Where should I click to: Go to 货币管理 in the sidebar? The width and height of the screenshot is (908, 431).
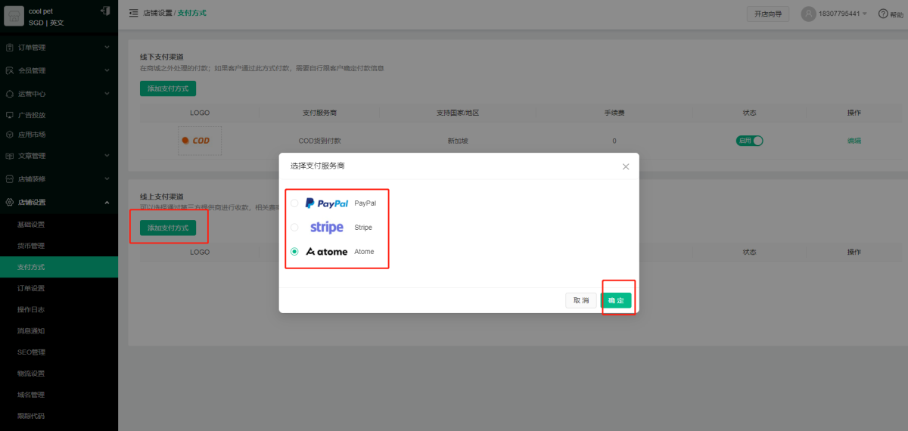click(x=32, y=246)
